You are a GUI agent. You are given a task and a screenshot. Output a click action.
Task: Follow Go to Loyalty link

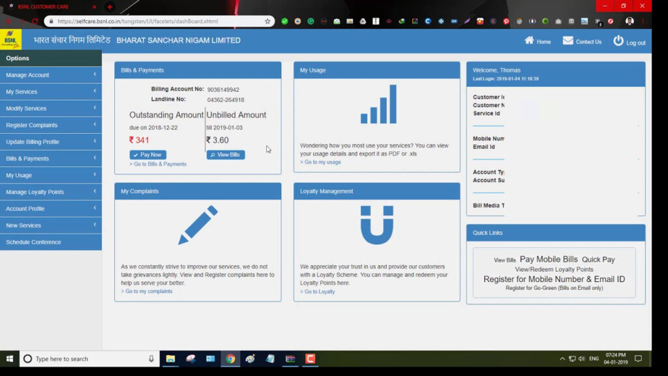click(318, 292)
